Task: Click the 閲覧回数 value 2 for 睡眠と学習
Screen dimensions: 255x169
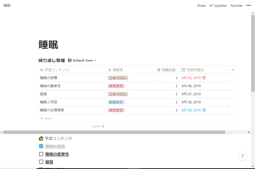Action: click(177, 102)
